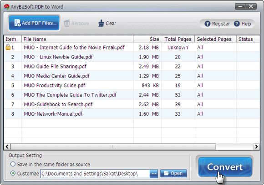Open the Register option

(x=217, y=24)
